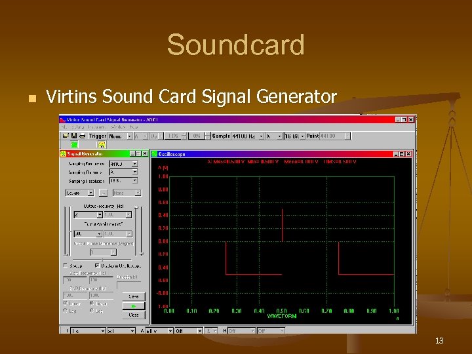Select the second Log radio button

[x=92, y=311]
